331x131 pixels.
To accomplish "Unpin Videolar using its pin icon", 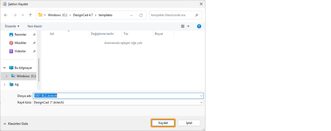I will [x=34, y=51].
